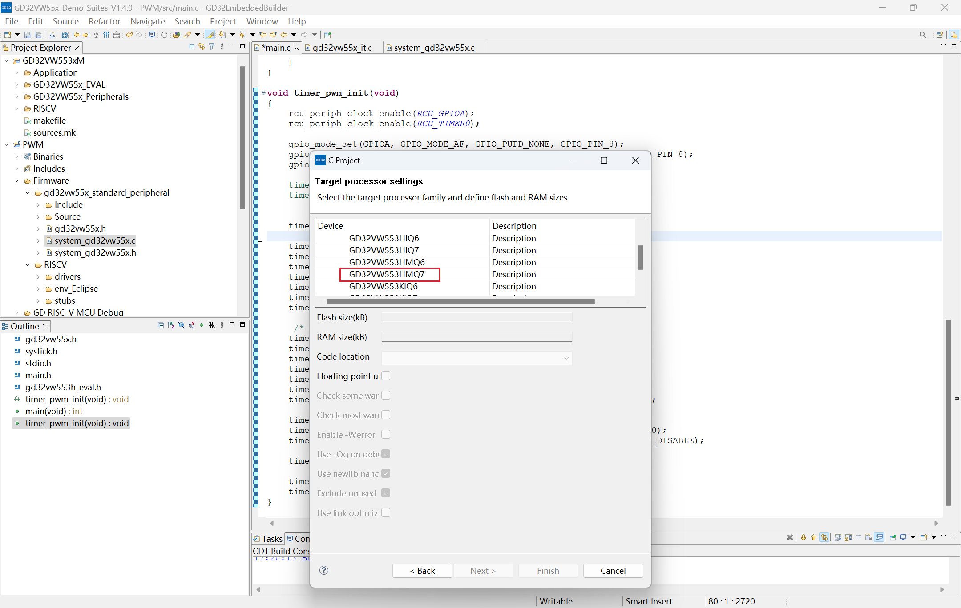Toggle the Use link optimizations checkbox
The height and width of the screenshot is (608, 961).
386,513
